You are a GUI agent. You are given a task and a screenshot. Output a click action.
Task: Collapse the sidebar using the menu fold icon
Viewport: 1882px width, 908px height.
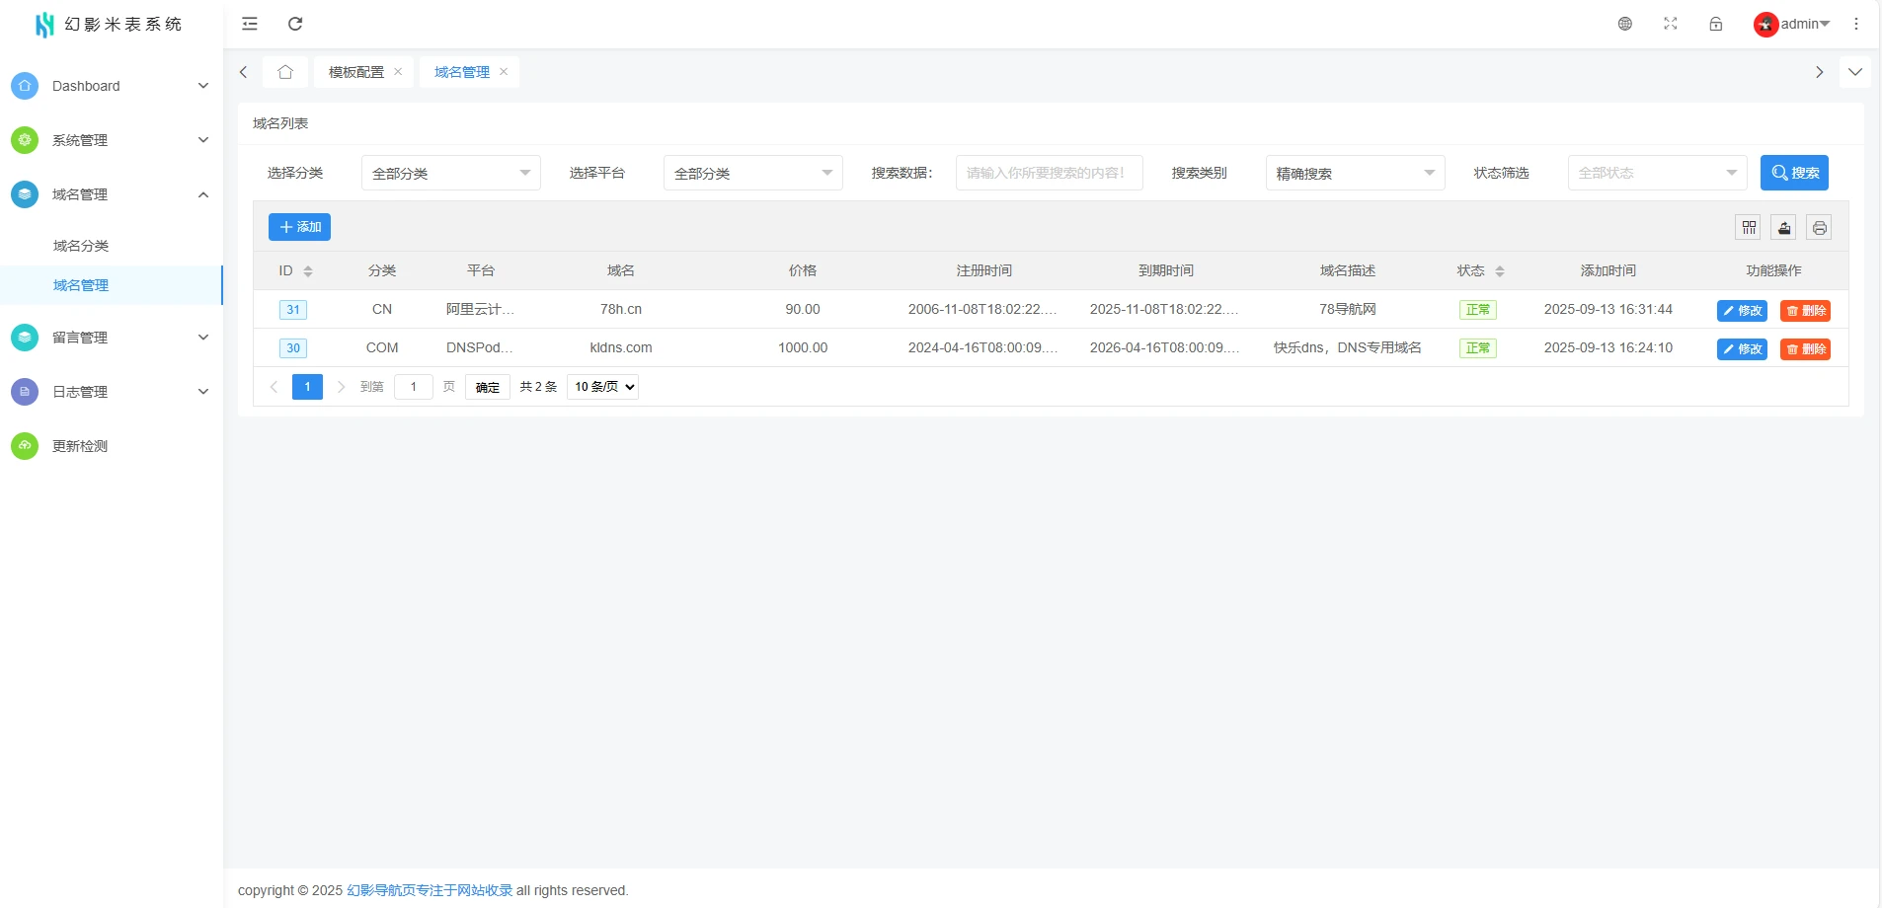[250, 24]
